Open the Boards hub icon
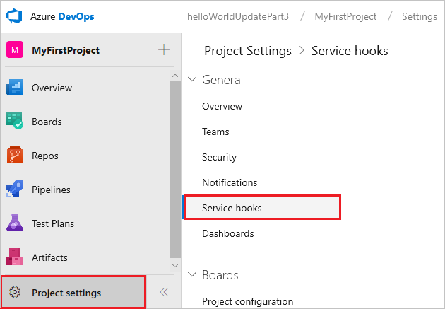 [x=16, y=122]
